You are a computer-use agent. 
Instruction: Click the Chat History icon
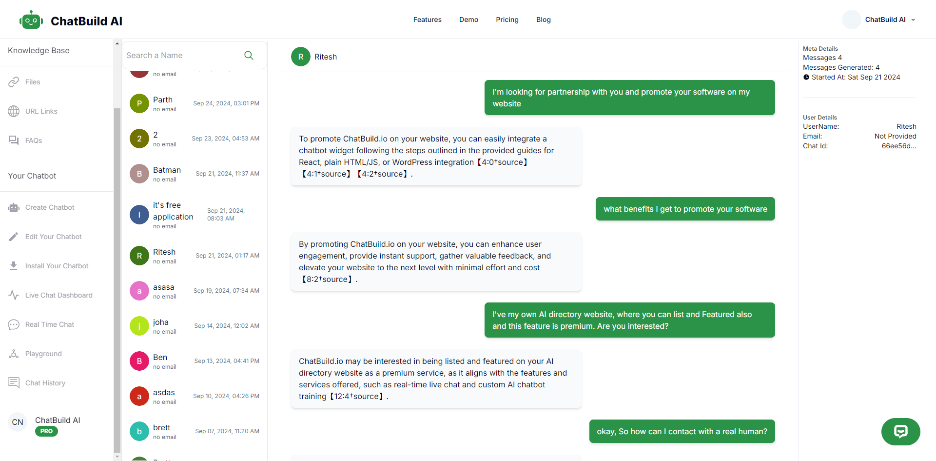(x=14, y=383)
